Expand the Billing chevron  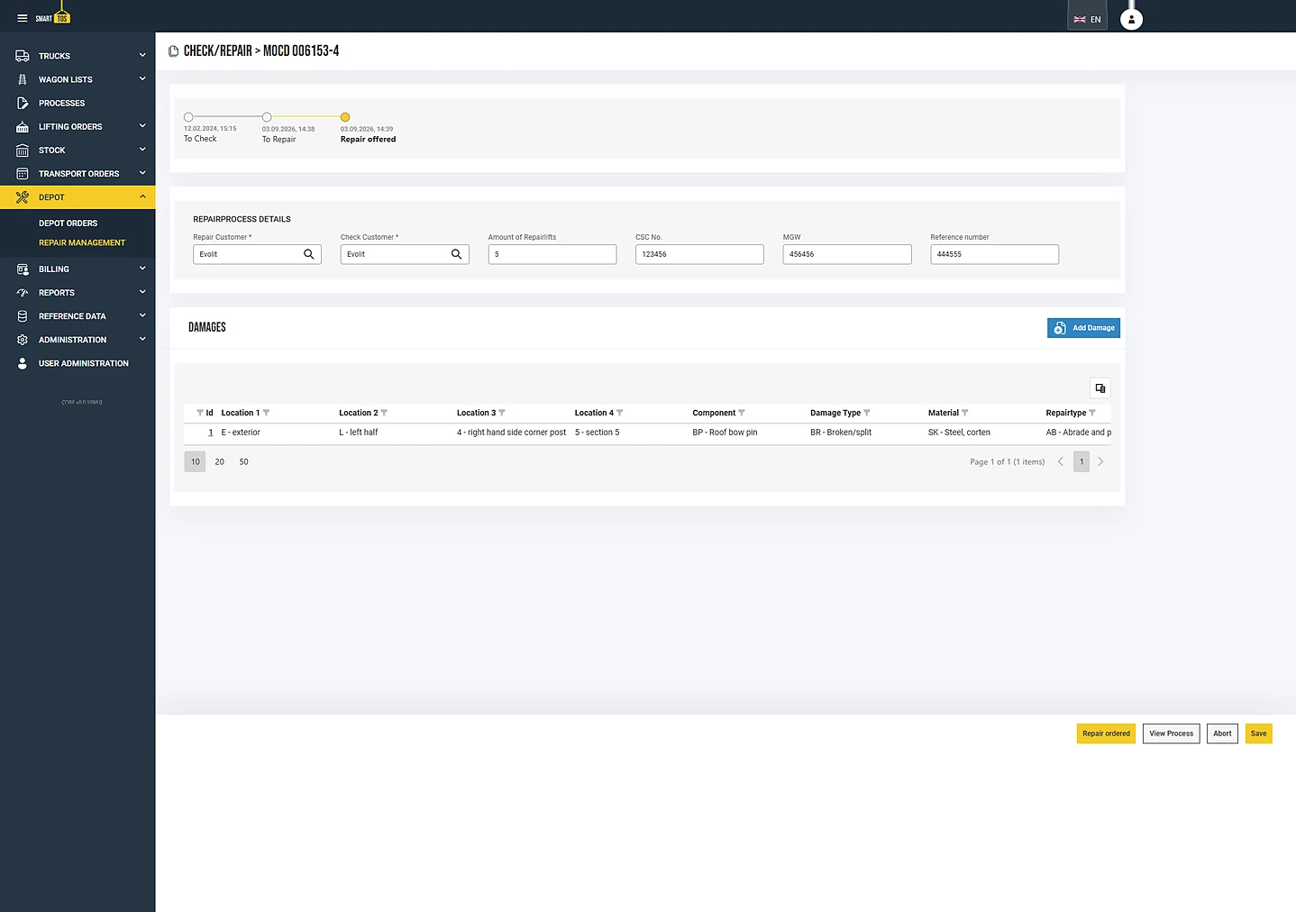pos(142,268)
